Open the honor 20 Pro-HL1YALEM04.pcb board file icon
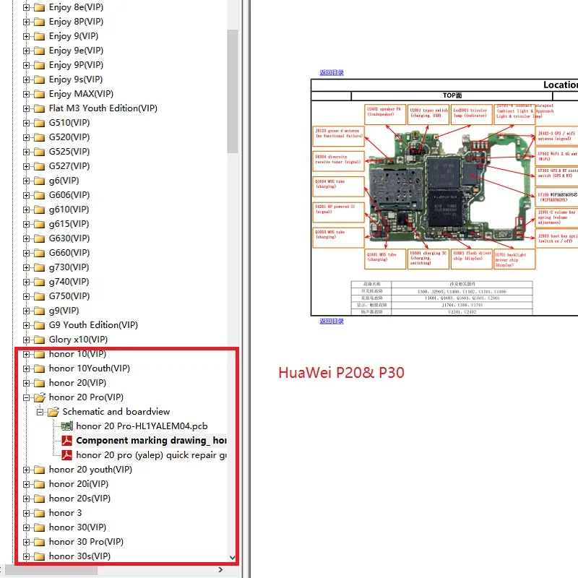The height and width of the screenshot is (578, 578). point(66,426)
